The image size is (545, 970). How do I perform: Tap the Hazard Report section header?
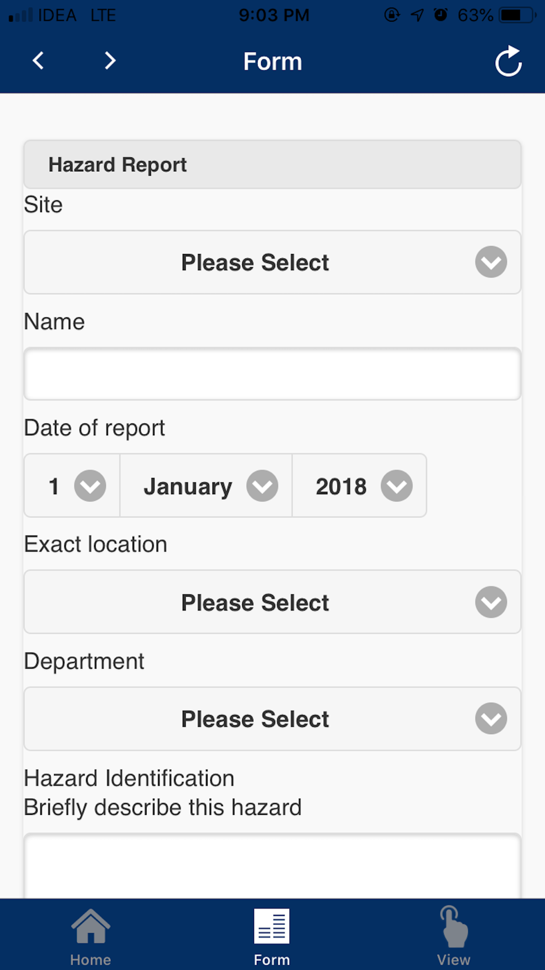point(272,165)
